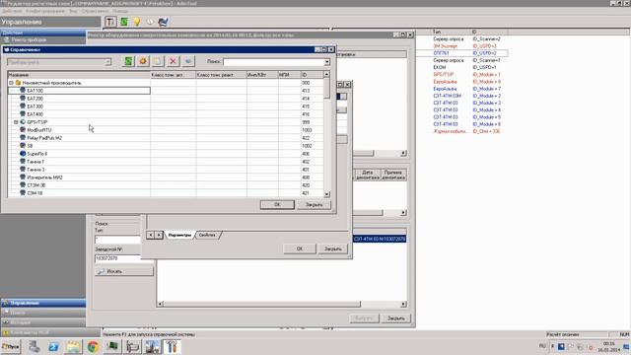This screenshot has height=355, width=631.
Task: Click the taskbar icon left of tools app
Action: click(152, 346)
